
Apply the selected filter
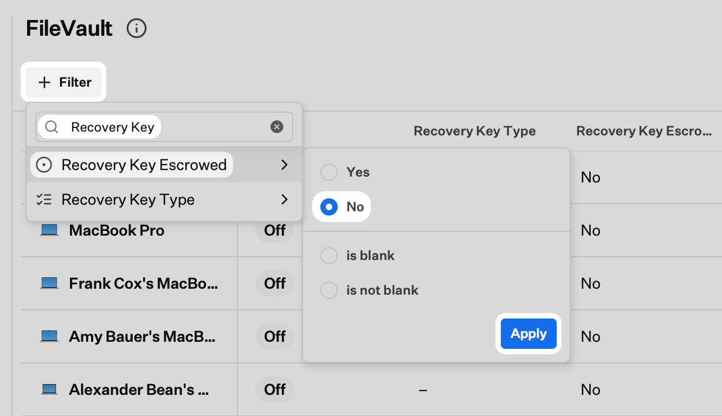[x=528, y=334]
